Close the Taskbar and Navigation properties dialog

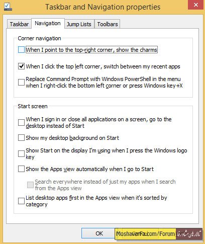point(196,5)
